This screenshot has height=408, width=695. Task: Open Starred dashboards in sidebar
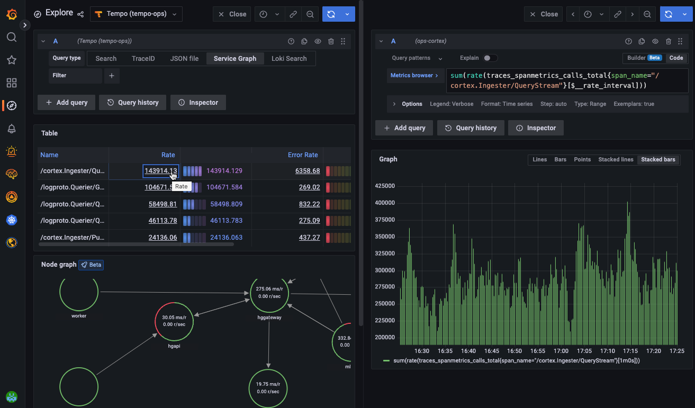click(x=11, y=60)
